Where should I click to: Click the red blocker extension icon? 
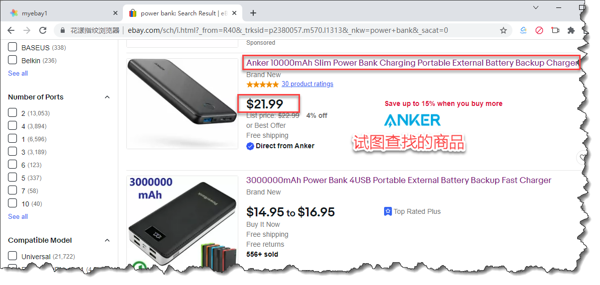pos(539,30)
